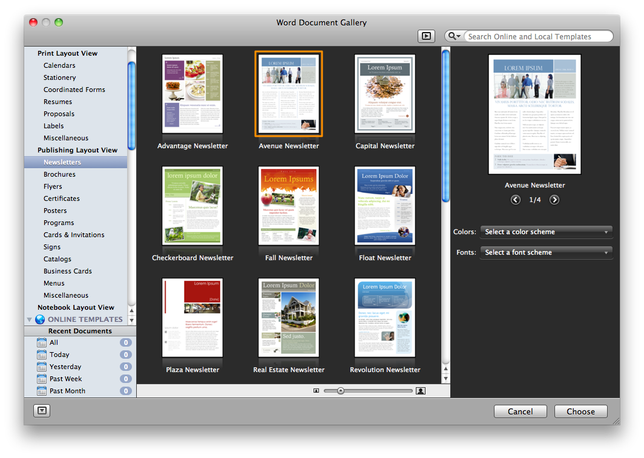The width and height of the screenshot is (644, 458).
Task: Adjust the thumbnail size slider
Action: 341,391
